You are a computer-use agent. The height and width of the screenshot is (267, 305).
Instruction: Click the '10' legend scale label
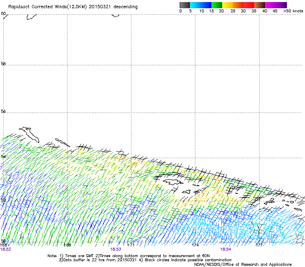point(202,11)
